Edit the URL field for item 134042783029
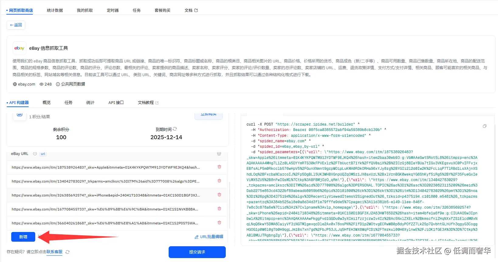Viewport: 498px width, 262px height. [106, 181]
